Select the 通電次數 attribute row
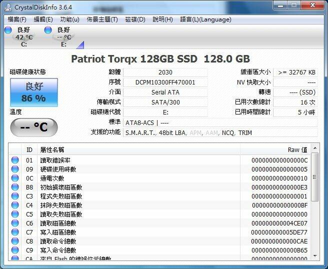This screenshot has height=269, width=328. (159, 178)
